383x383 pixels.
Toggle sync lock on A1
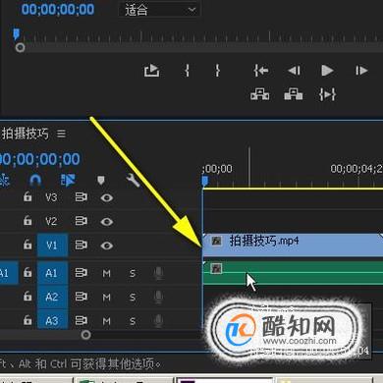[82, 273]
